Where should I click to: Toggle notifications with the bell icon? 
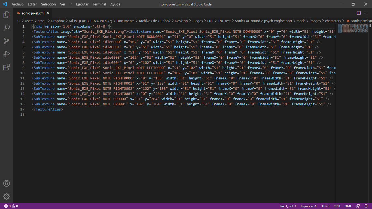(366, 206)
